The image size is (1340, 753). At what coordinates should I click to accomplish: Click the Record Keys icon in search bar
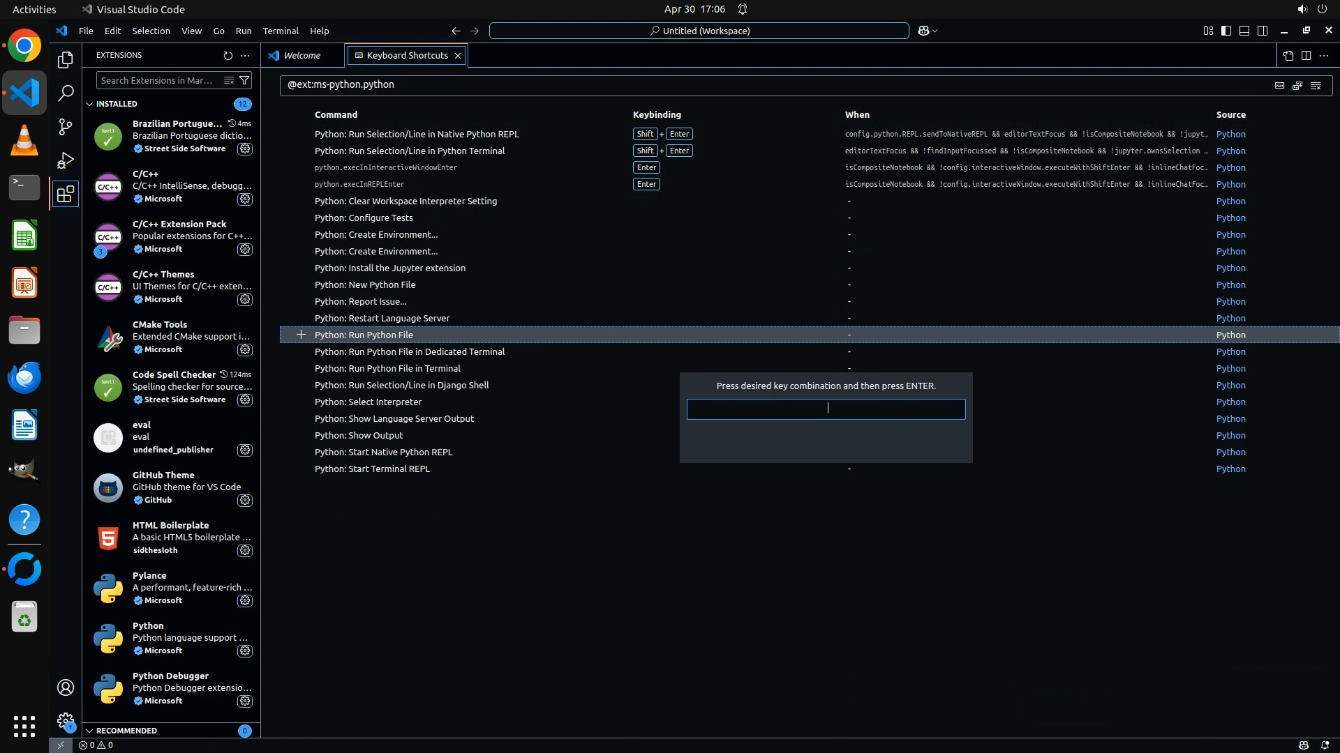click(x=1279, y=85)
